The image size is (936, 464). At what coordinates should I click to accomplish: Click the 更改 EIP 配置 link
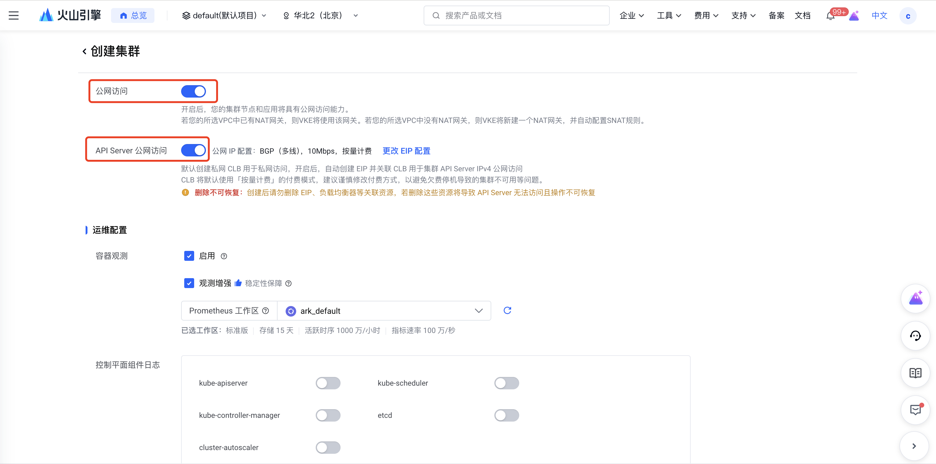406,151
